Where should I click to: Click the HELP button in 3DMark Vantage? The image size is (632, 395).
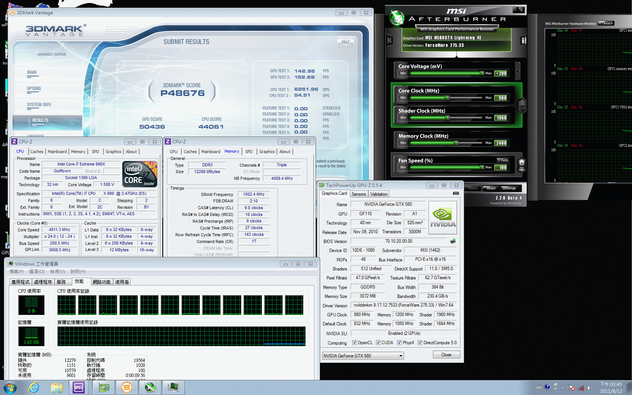tap(346, 41)
